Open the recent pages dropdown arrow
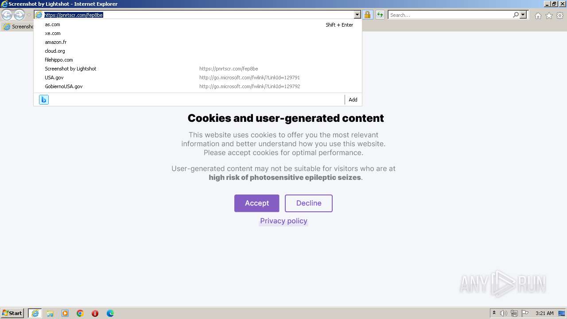This screenshot has height=319, width=567. pos(29,15)
